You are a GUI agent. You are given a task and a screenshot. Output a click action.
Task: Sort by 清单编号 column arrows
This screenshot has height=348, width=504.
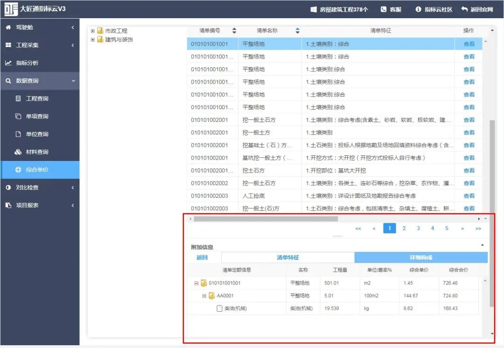point(234,30)
